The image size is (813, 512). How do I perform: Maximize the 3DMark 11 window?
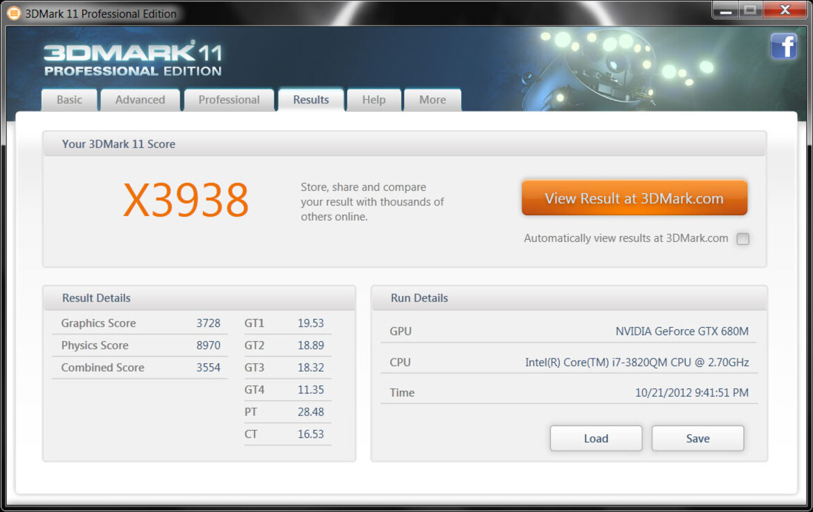[x=750, y=10]
